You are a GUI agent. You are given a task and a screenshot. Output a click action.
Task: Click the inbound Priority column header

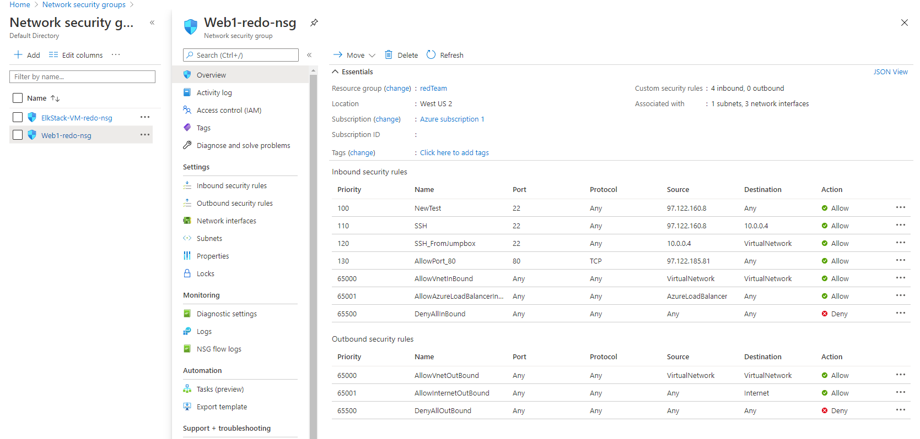(349, 190)
